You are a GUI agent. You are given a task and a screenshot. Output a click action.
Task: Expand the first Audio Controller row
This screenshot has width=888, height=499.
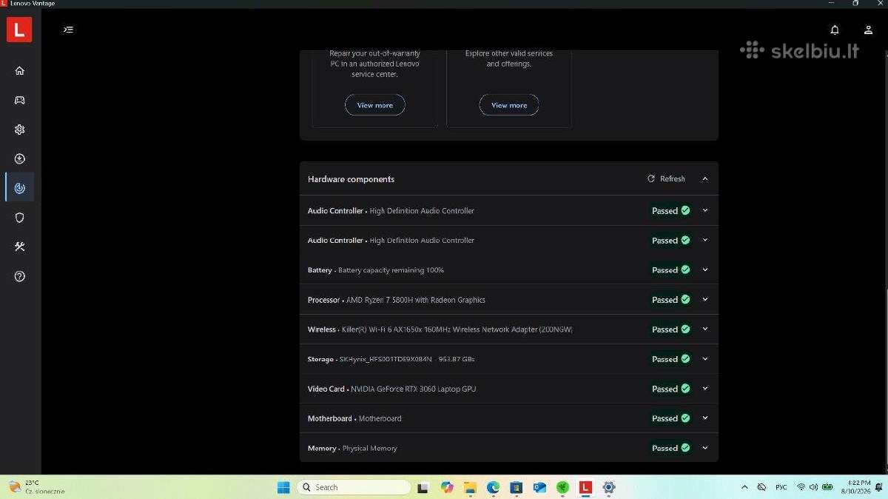click(x=705, y=210)
